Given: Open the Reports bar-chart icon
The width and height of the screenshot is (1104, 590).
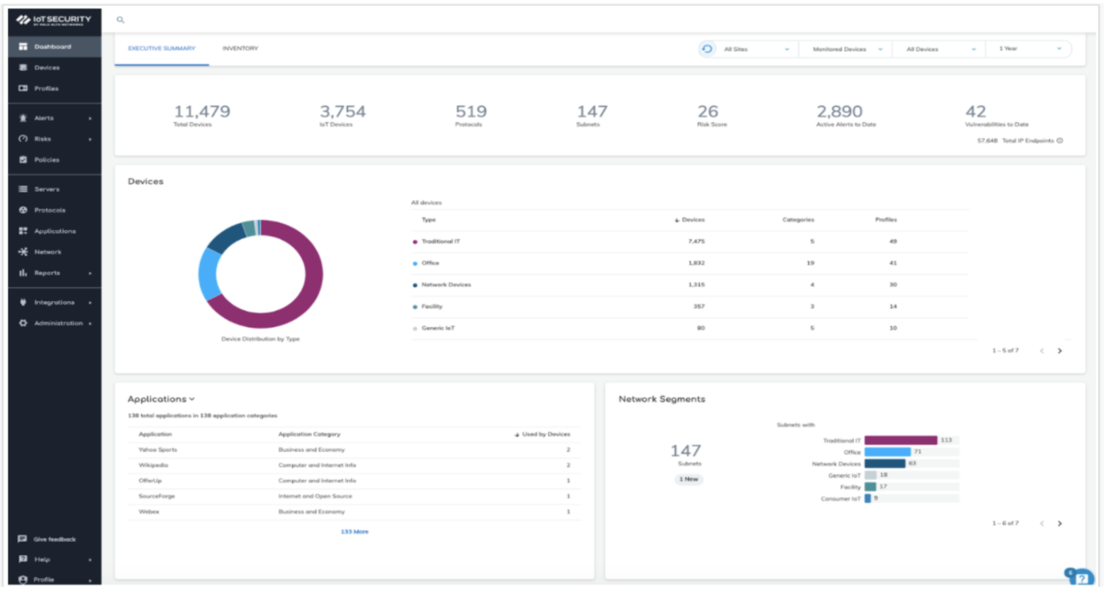Looking at the screenshot, I should (x=23, y=273).
